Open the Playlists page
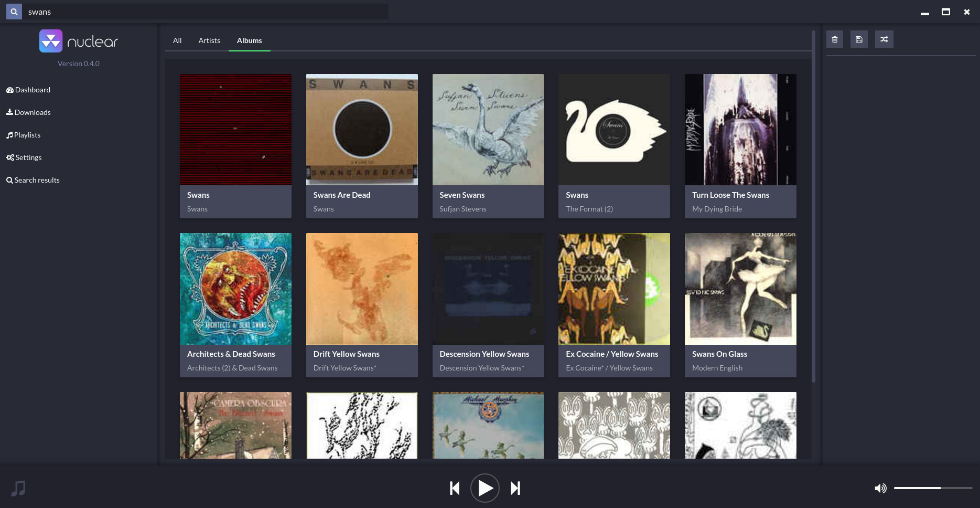Image resolution: width=980 pixels, height=508 pixels. 23,135
